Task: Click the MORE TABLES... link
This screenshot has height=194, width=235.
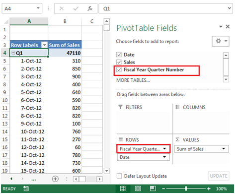Action: point(133,80)
